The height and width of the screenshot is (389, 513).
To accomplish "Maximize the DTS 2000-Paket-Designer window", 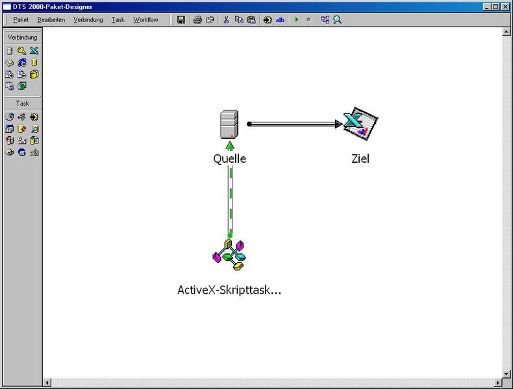I will click(495, 6).
